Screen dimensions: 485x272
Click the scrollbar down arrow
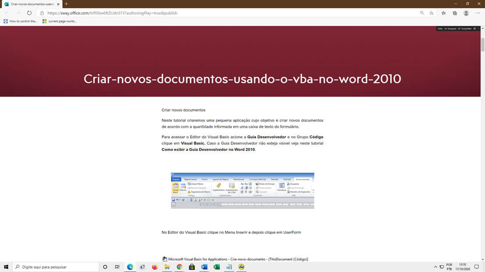(482, 260)
